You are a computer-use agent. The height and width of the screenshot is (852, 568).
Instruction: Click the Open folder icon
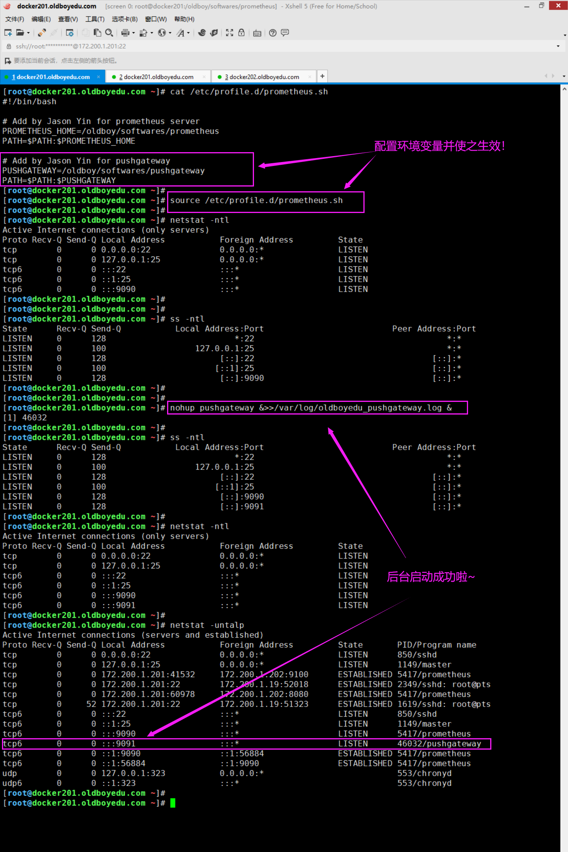tap(20, 33)
